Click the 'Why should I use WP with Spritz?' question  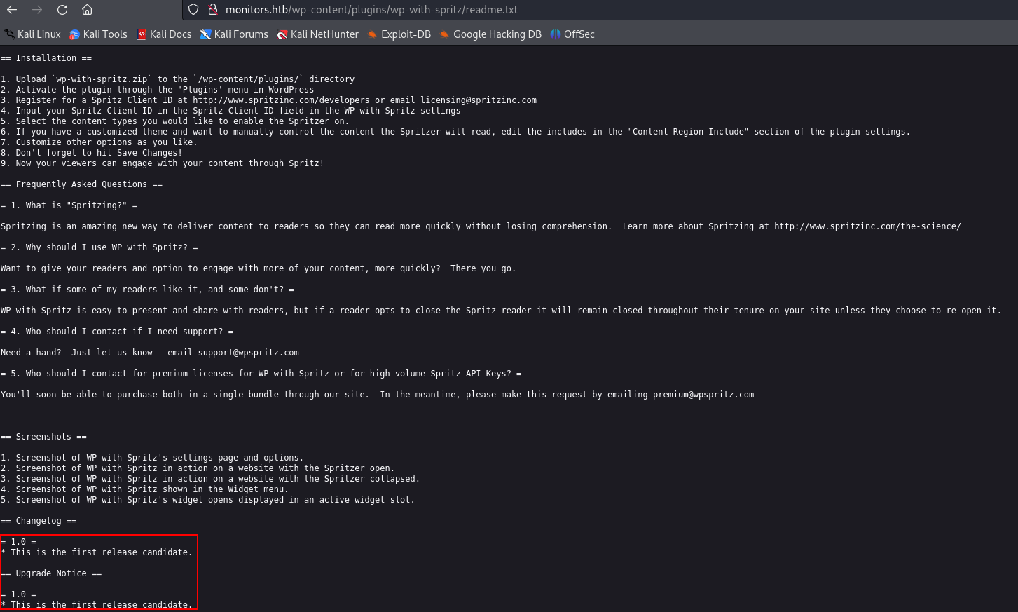pyautogui.click(x=99, y=247)
